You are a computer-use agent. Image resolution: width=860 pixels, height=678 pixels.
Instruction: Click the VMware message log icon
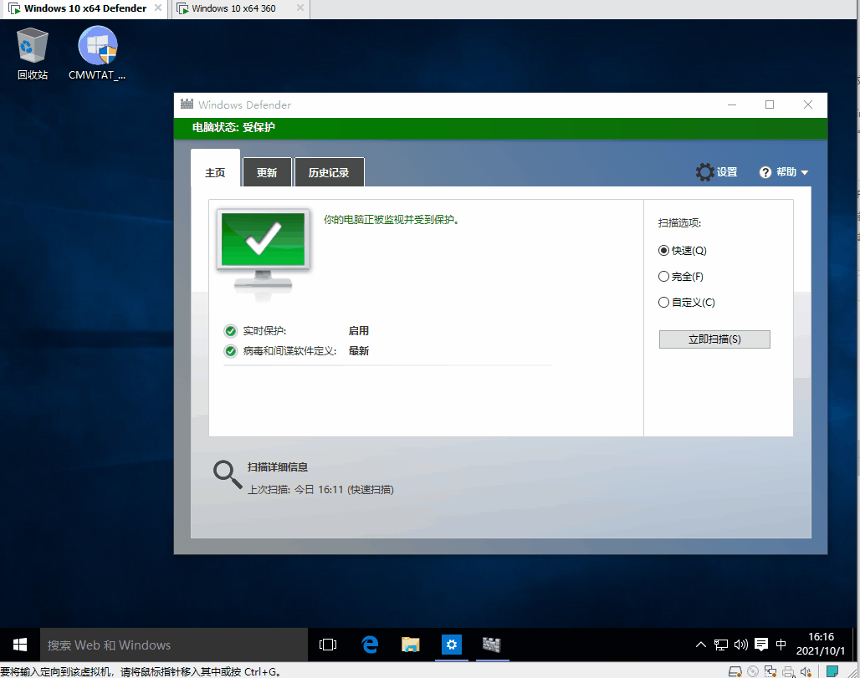tap(832, 671)
